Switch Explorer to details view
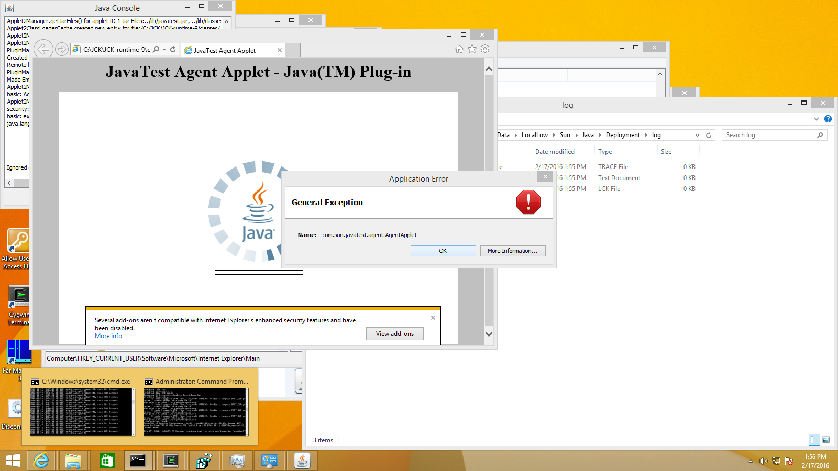Image resolution: width=838 pixels, height=471 pixels. [x=814, y=440]
